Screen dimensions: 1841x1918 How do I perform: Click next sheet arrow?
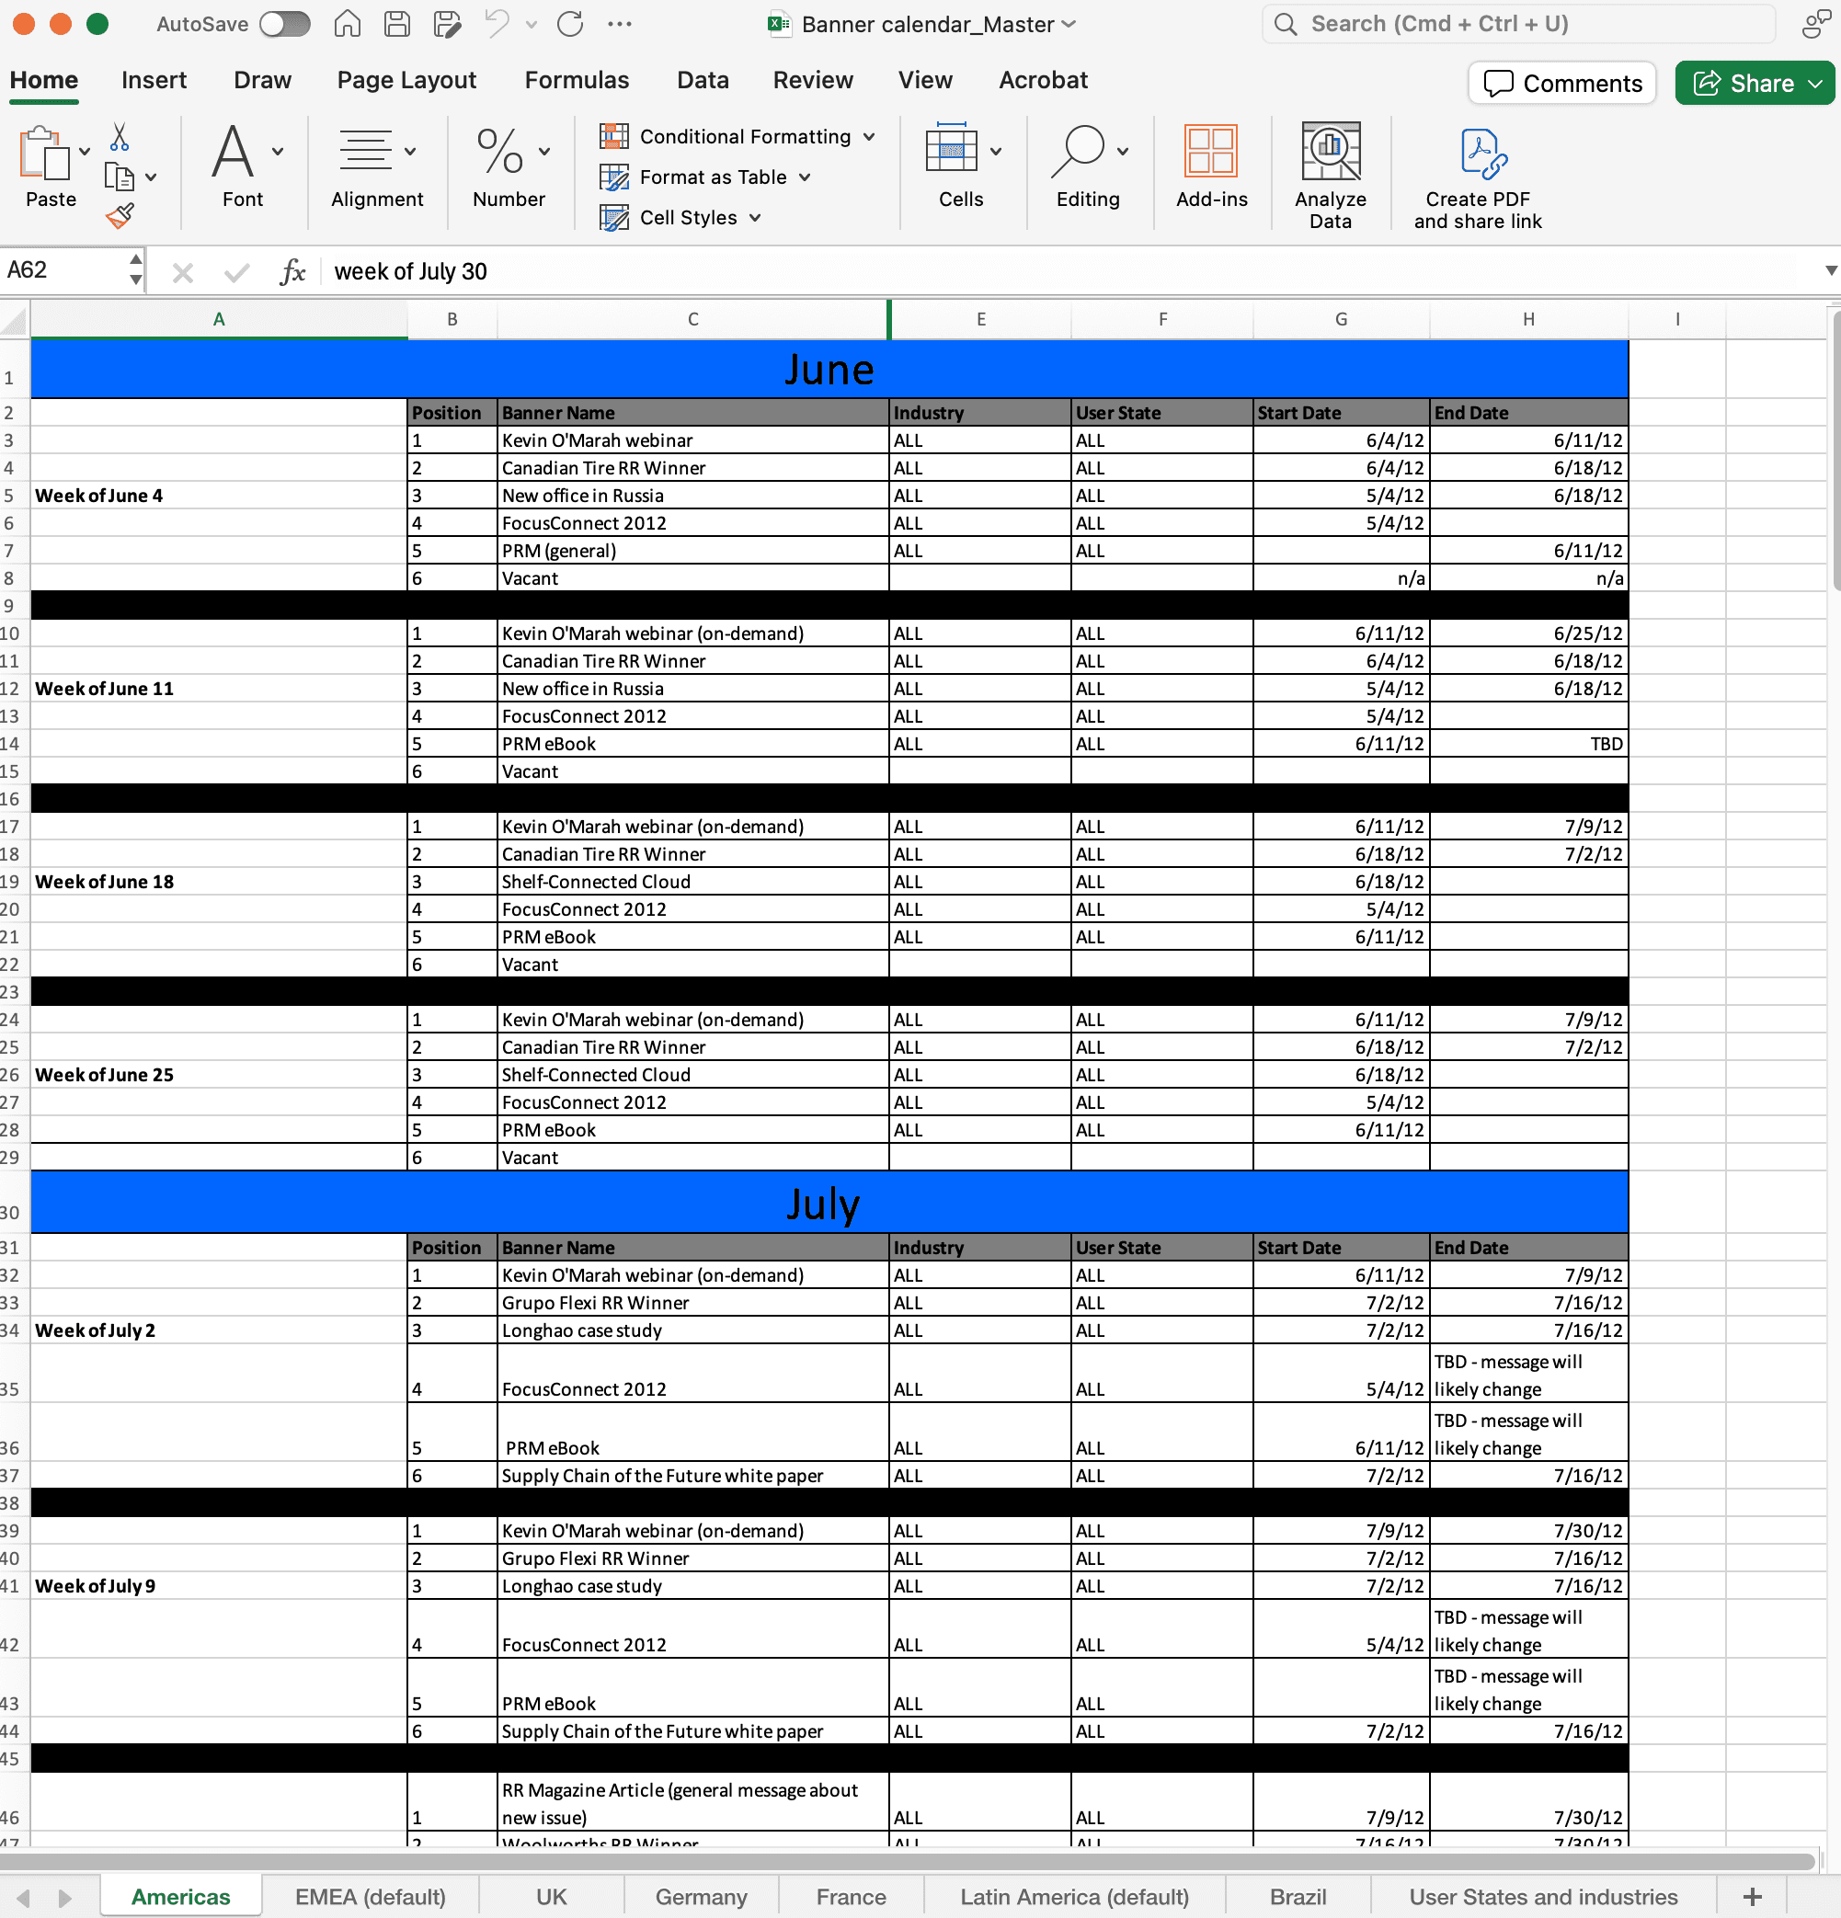click(x=64, y=1899)
